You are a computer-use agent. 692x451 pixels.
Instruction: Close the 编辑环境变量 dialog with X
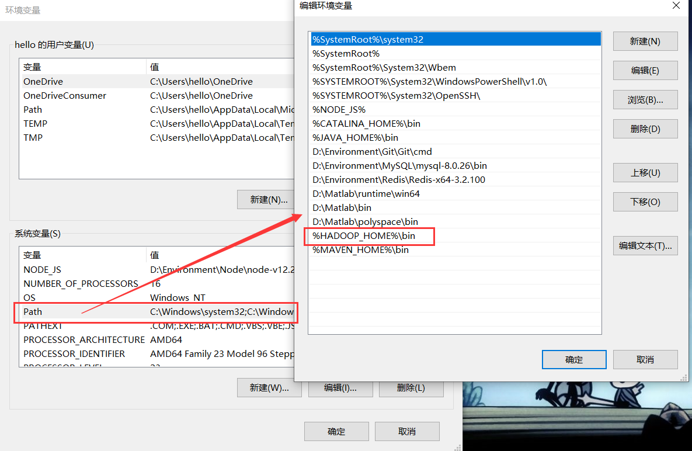pyautogui.click(x=676, y=6)
